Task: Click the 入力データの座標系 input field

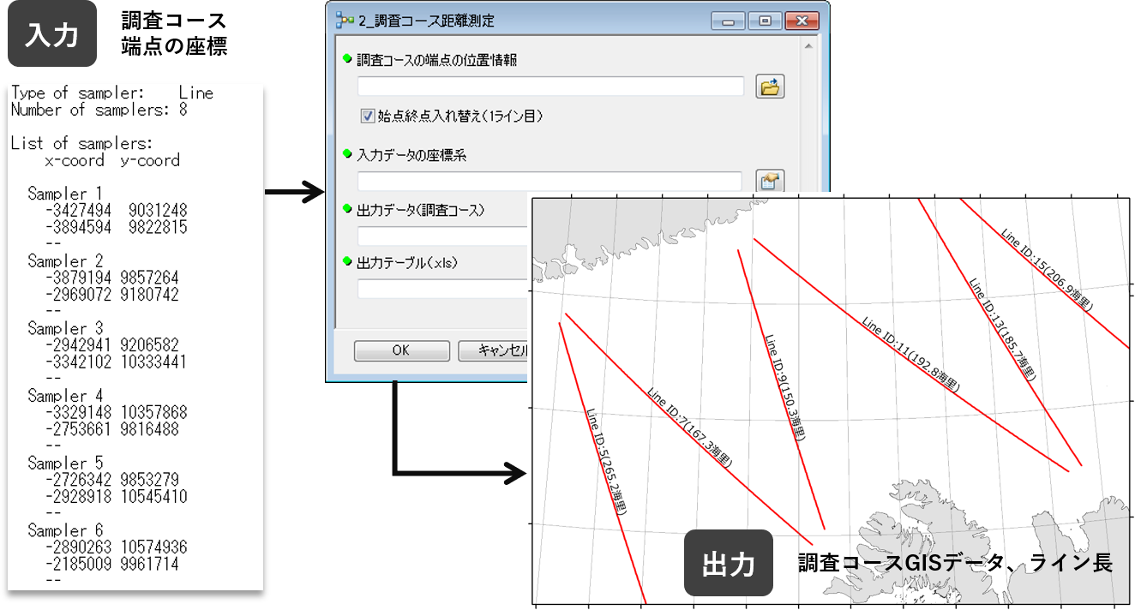Action: [x=549, y=182]
